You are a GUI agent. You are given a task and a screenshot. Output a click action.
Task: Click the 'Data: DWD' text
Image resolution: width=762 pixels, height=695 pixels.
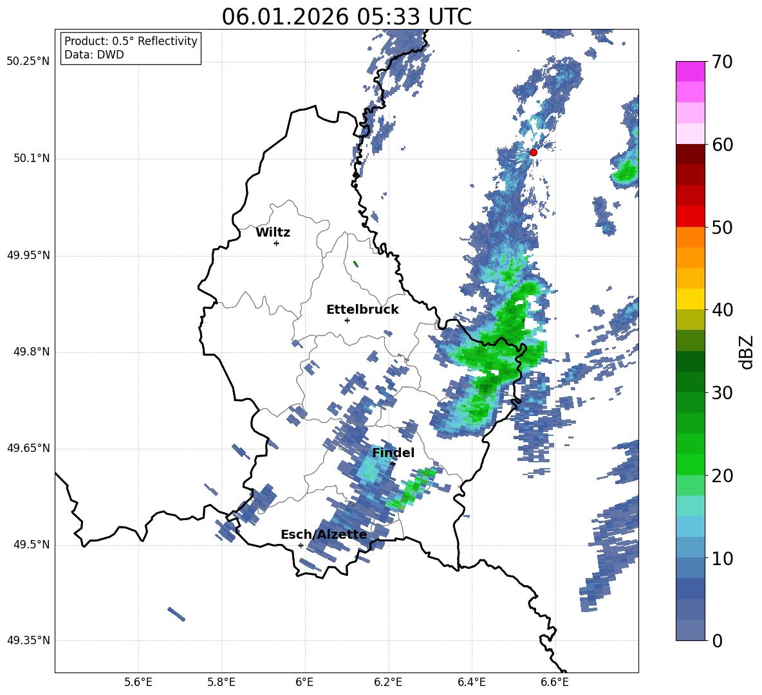point(94,55)
